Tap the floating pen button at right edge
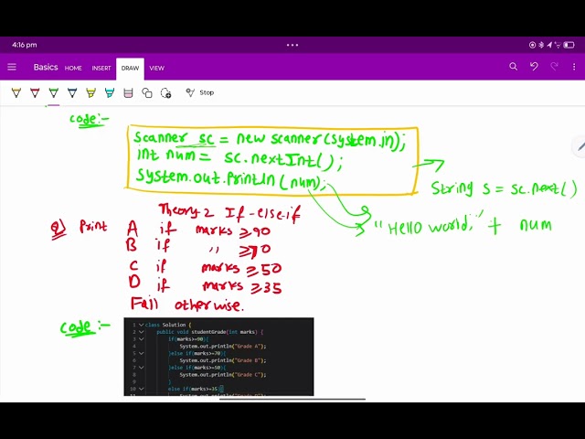The image size is (585, 439). coord(579,147)
